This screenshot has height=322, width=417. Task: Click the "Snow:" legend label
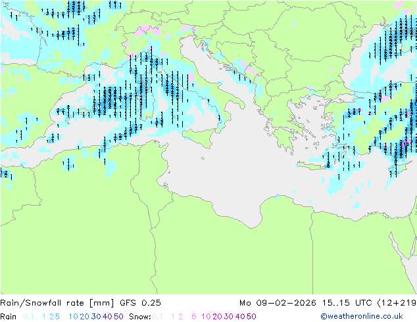pyautogui.click(x=140, y=317)
